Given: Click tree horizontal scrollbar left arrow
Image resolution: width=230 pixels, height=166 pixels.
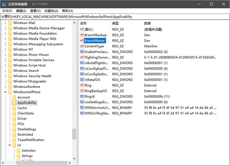Looking at the screenshot, I should point(3,163).
